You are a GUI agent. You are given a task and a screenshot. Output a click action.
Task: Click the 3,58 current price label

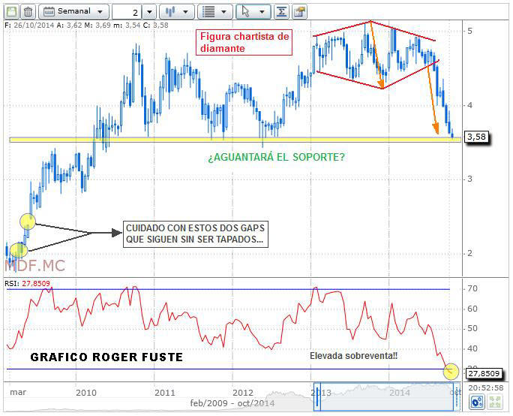(476, 137)
